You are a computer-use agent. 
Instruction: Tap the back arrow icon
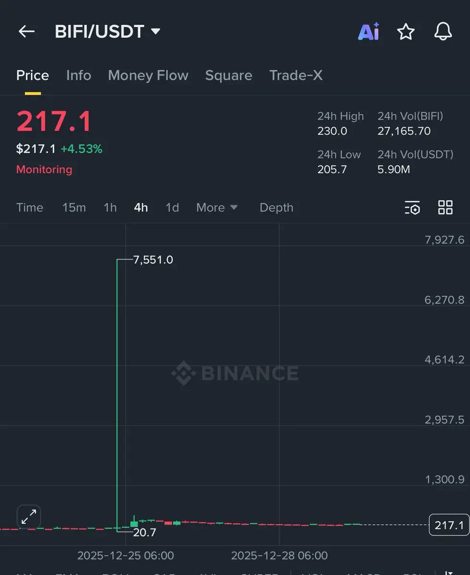26,32
